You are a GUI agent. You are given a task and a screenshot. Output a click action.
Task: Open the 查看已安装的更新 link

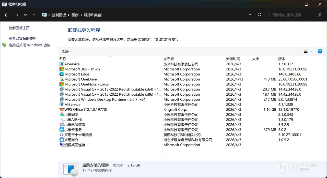pyautogui.click(x=22, y=38)
